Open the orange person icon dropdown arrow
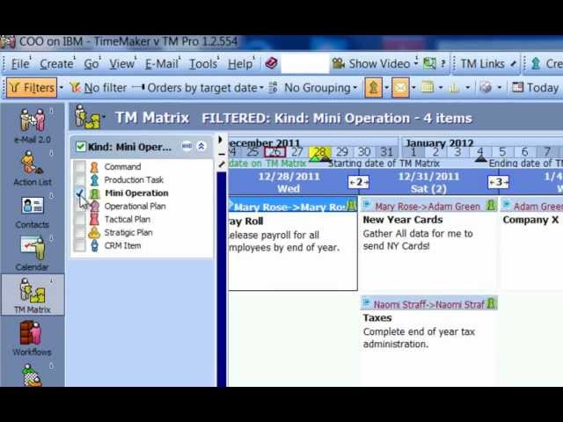Screen dimensions: 563x422 pos(386,88)
